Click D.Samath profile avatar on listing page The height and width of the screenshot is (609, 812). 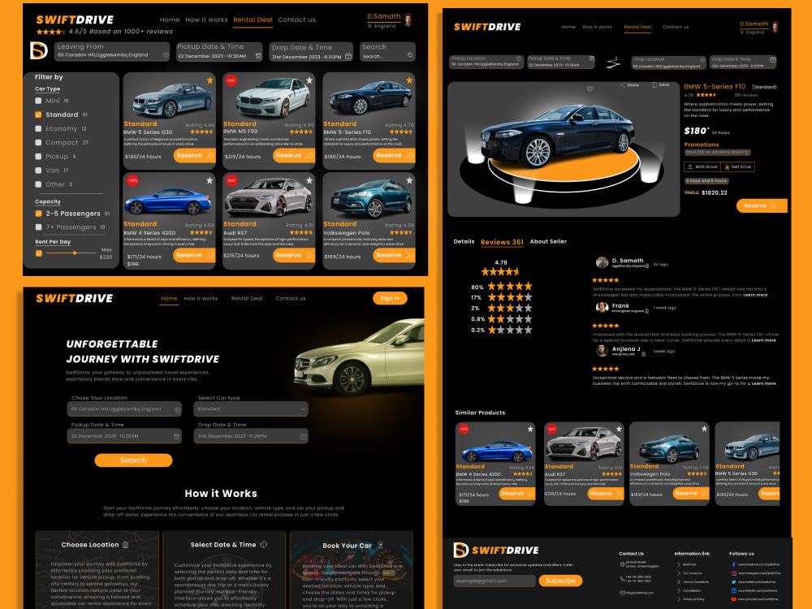pyautogui.click(x=408, y=20)
